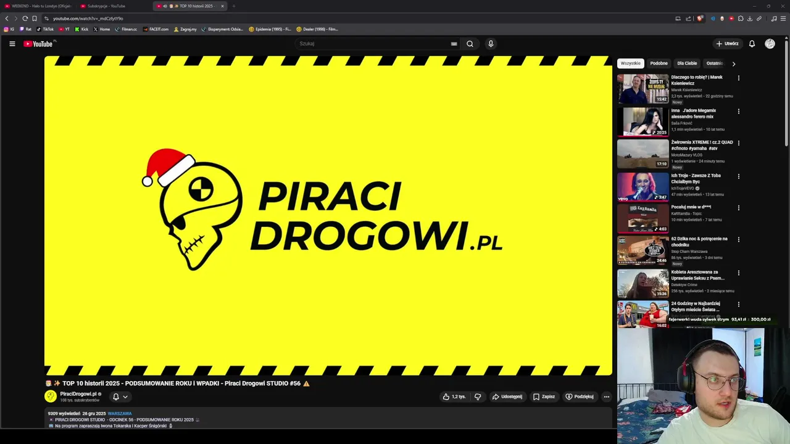Open the Epidemia (1995) bookmark
Image resolution: width=790 pixels, height=444 pixels.
pyautogui.click(x=270, y=29)
